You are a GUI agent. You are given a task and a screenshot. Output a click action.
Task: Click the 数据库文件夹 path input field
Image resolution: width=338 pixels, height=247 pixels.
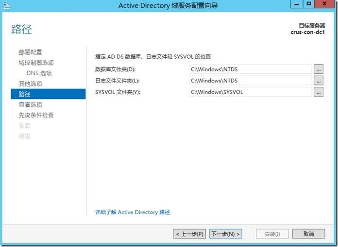pos(251,69)
